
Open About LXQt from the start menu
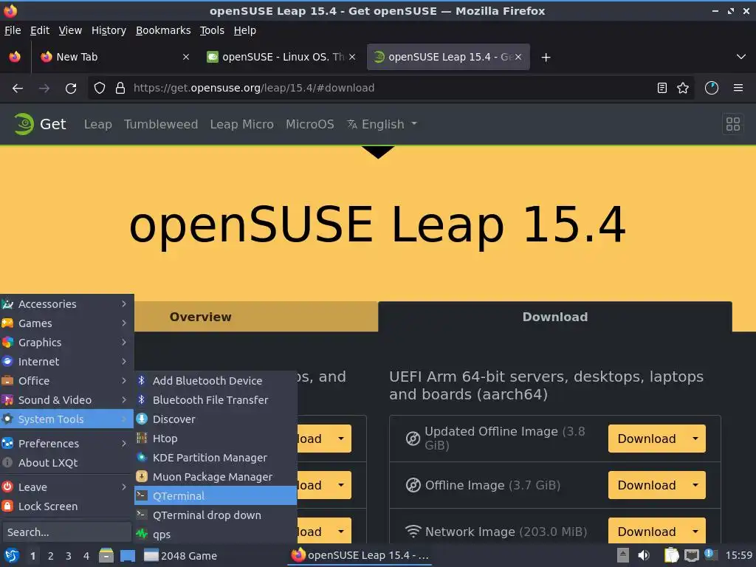67,462
